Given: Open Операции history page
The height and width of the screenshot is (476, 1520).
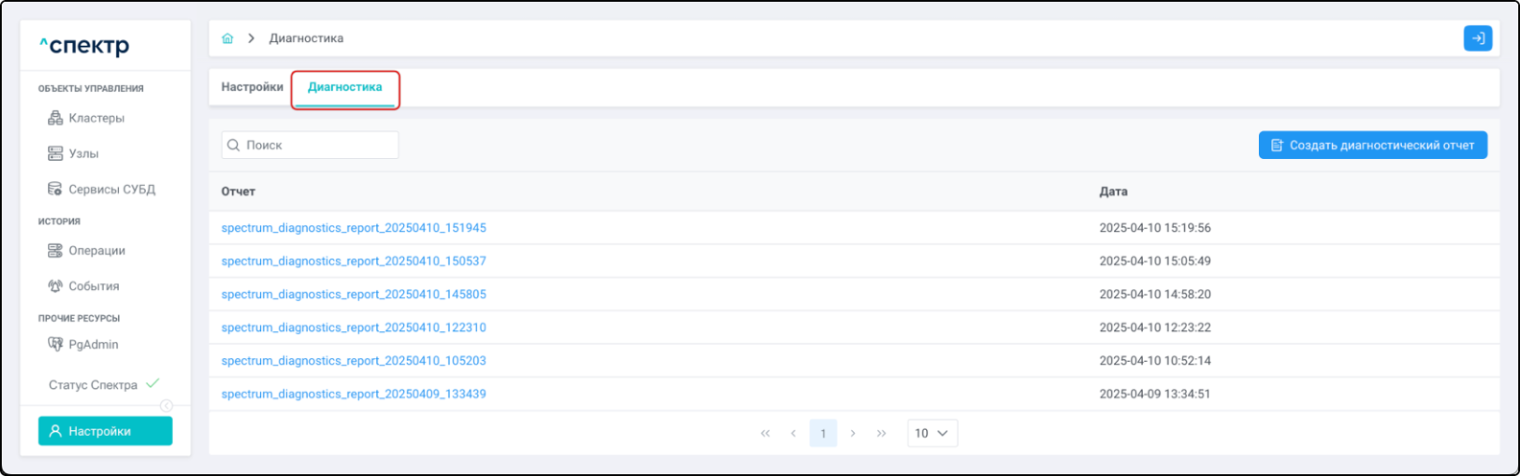Looking at the screenshot, I should click(x=96, y=250).
